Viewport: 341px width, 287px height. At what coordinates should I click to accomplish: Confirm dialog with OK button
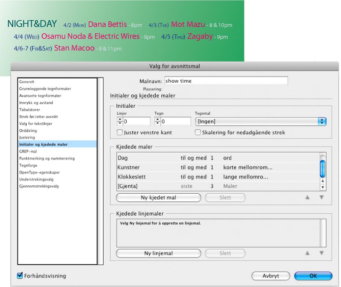tap(313, 275)
